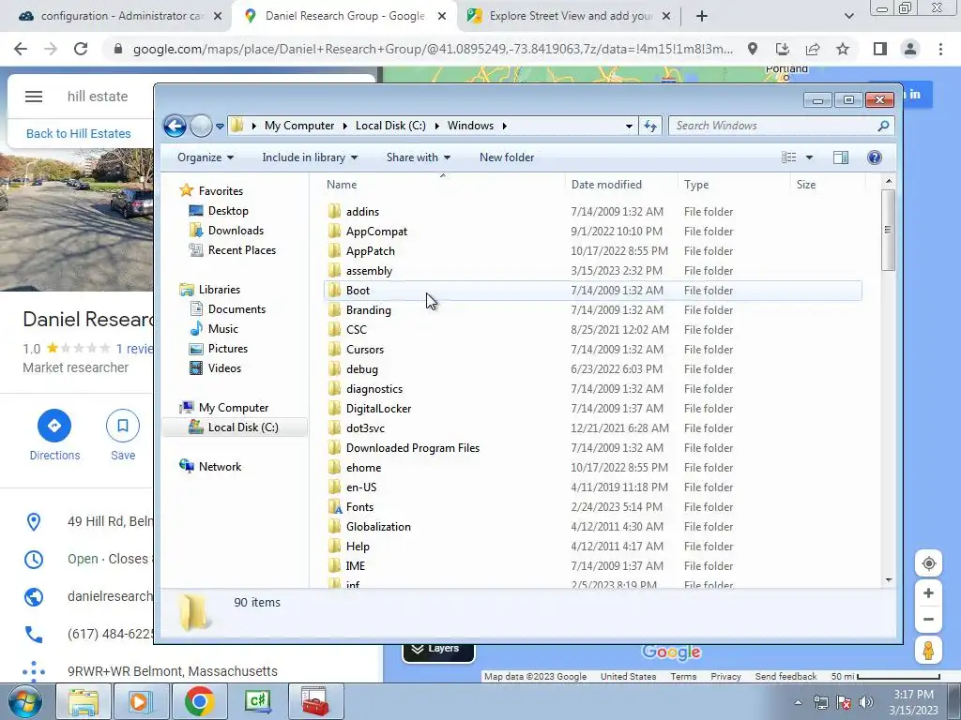Click the Windows Start button
Screen dimensions: 961x720
click(24, 701)
